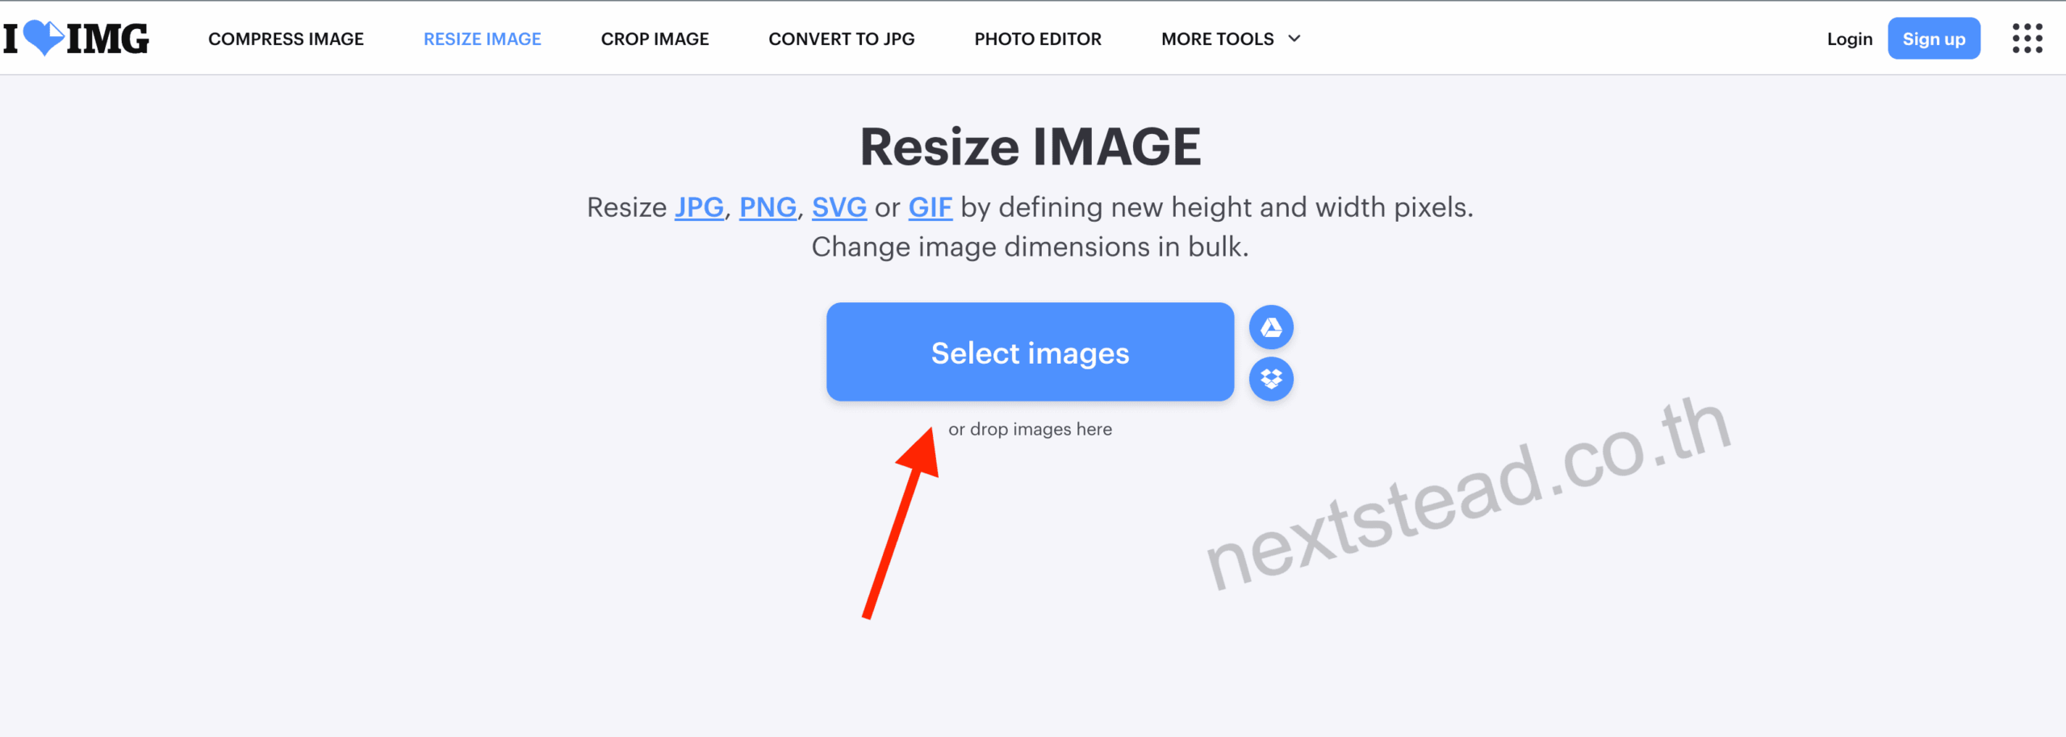Open the Compress Image tool
The width and height of the screenshot is (2066, 737).
(286, 39)
